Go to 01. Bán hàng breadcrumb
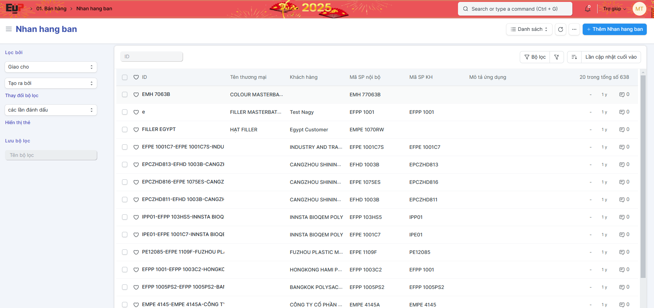Image resolution: width=654 pixels, height=308 pixels. [51, 9]
